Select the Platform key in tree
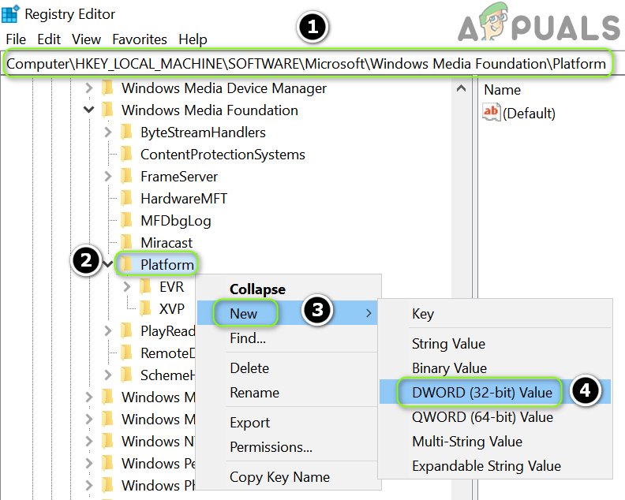The height and width of the screenshot is (500, 625). [x=167, y=265]
